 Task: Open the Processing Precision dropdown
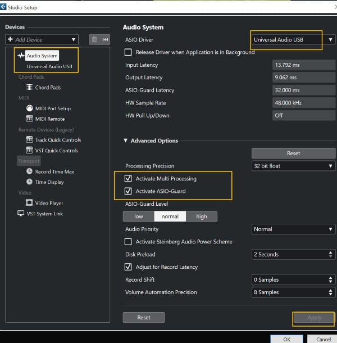pos(293,166)
